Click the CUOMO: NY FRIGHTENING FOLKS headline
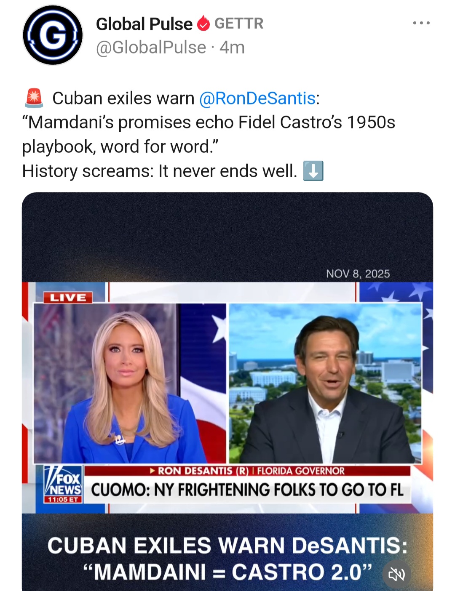The image size is (455, 591). coord(247,490)
